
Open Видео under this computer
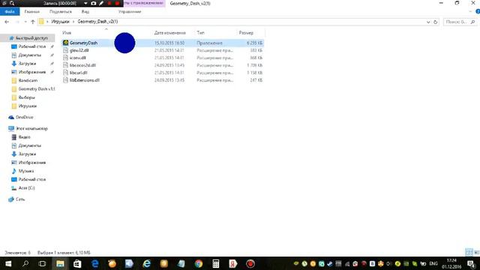pos(25,137)
